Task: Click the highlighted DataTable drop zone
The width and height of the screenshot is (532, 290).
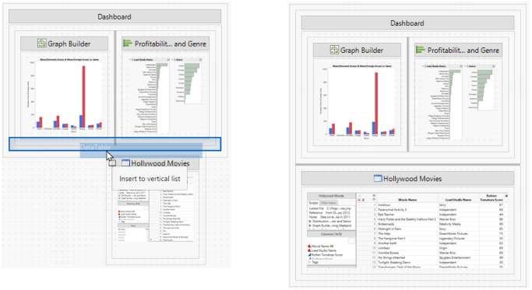Action: tap(115, 145)
